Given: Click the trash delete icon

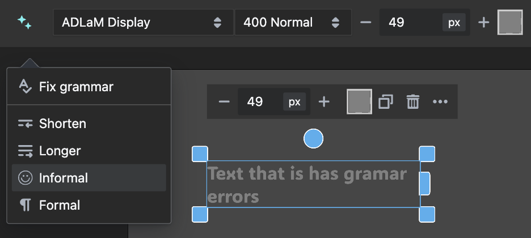Looking at the screenshot, I should [413, 101].
